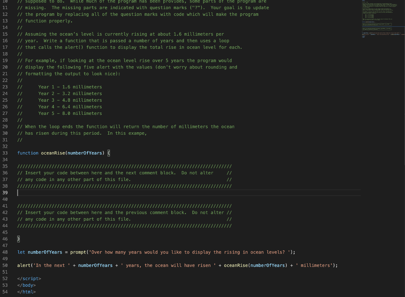Viewport: 405px width, 297px height.
Task: Click line number 50 in the gutter
Action: point(5,265)
